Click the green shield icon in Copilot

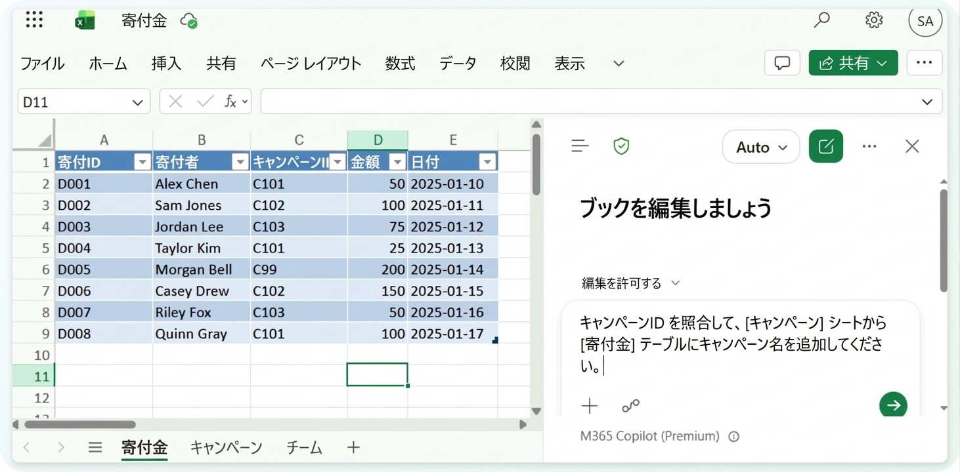(621, 146)
